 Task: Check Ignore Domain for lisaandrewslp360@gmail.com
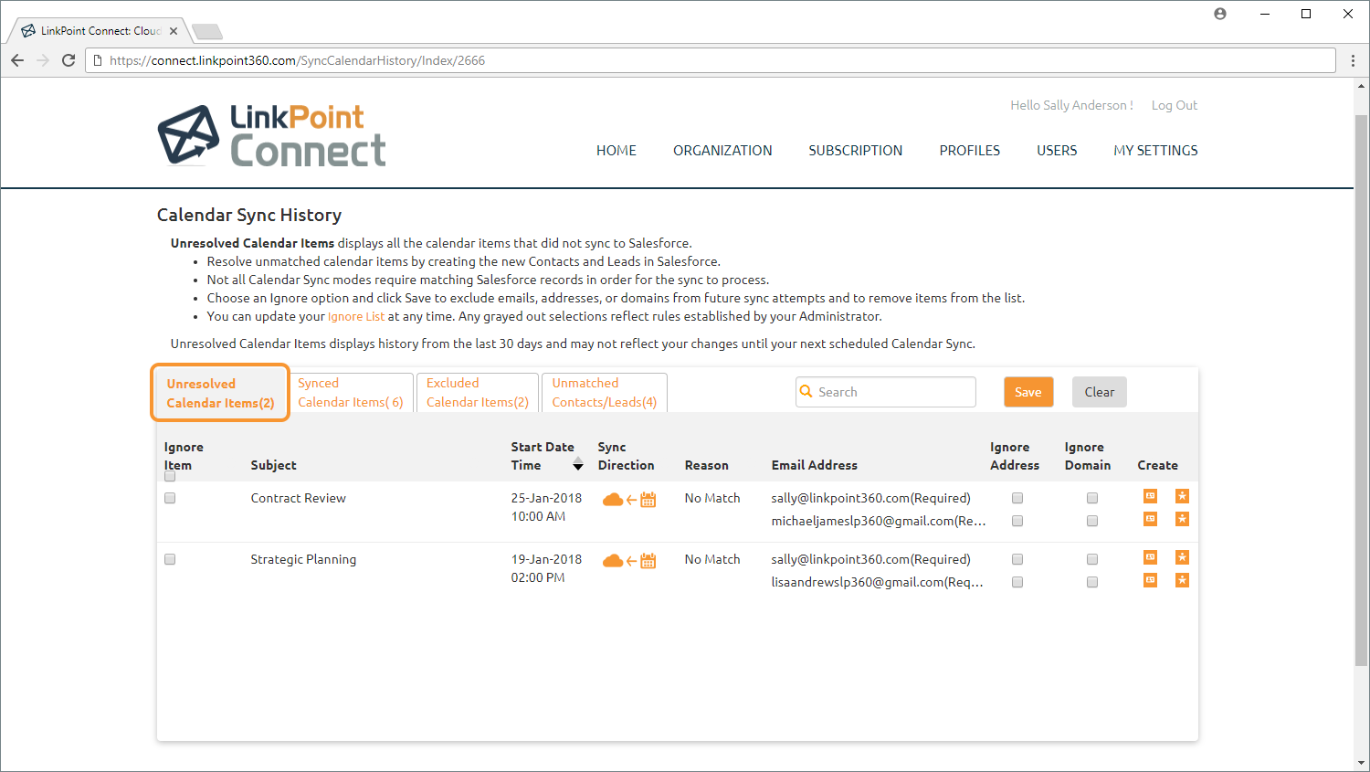1092,582
